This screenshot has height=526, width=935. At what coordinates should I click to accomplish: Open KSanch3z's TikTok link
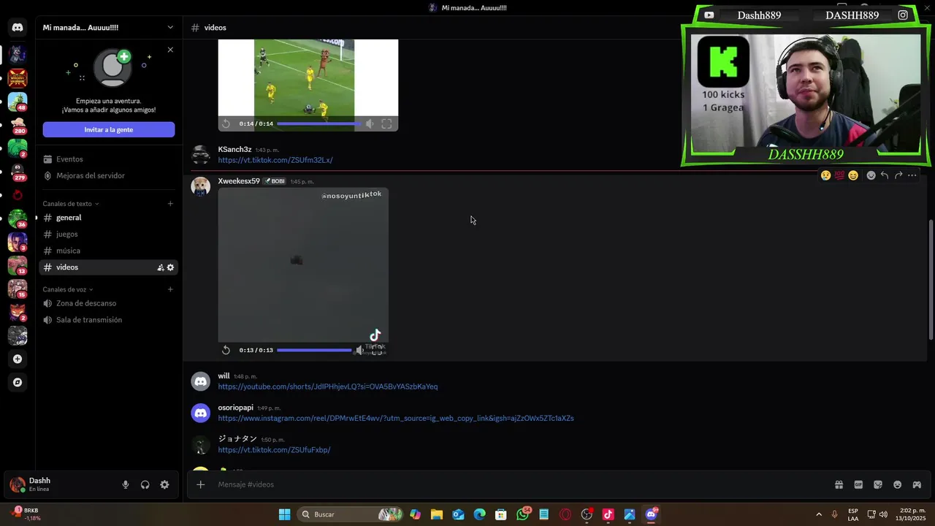(x=275, y=160)
